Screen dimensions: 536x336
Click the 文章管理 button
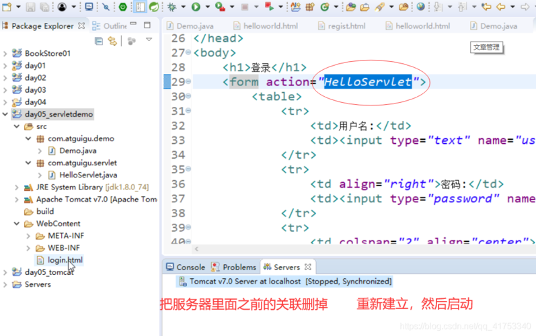pos(486,48)
